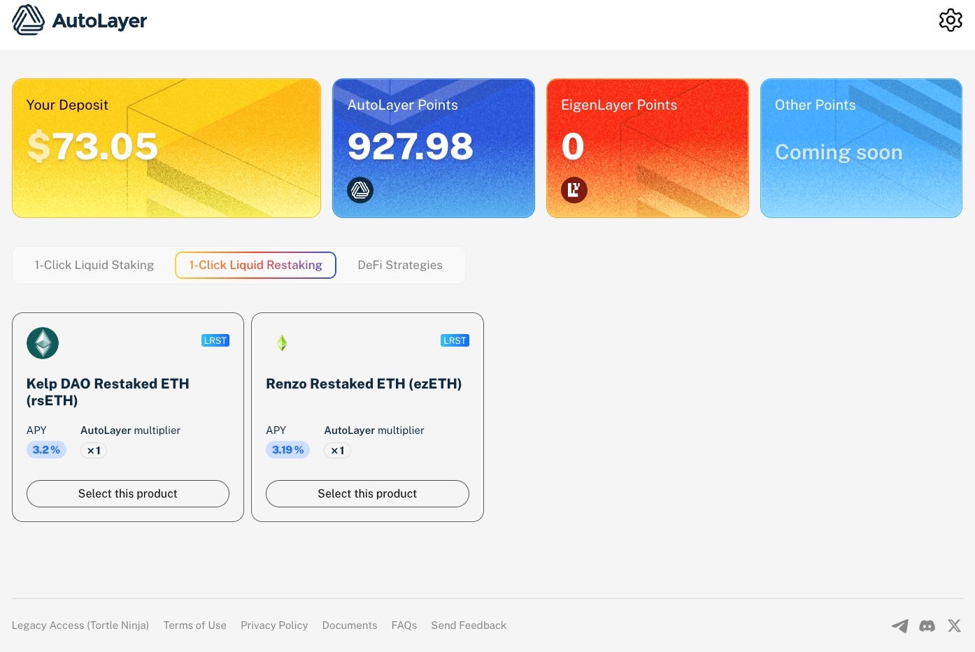Click the Renzo ezETH token icon
Viewport: 975px width, 652px height.
pos(282,343)
